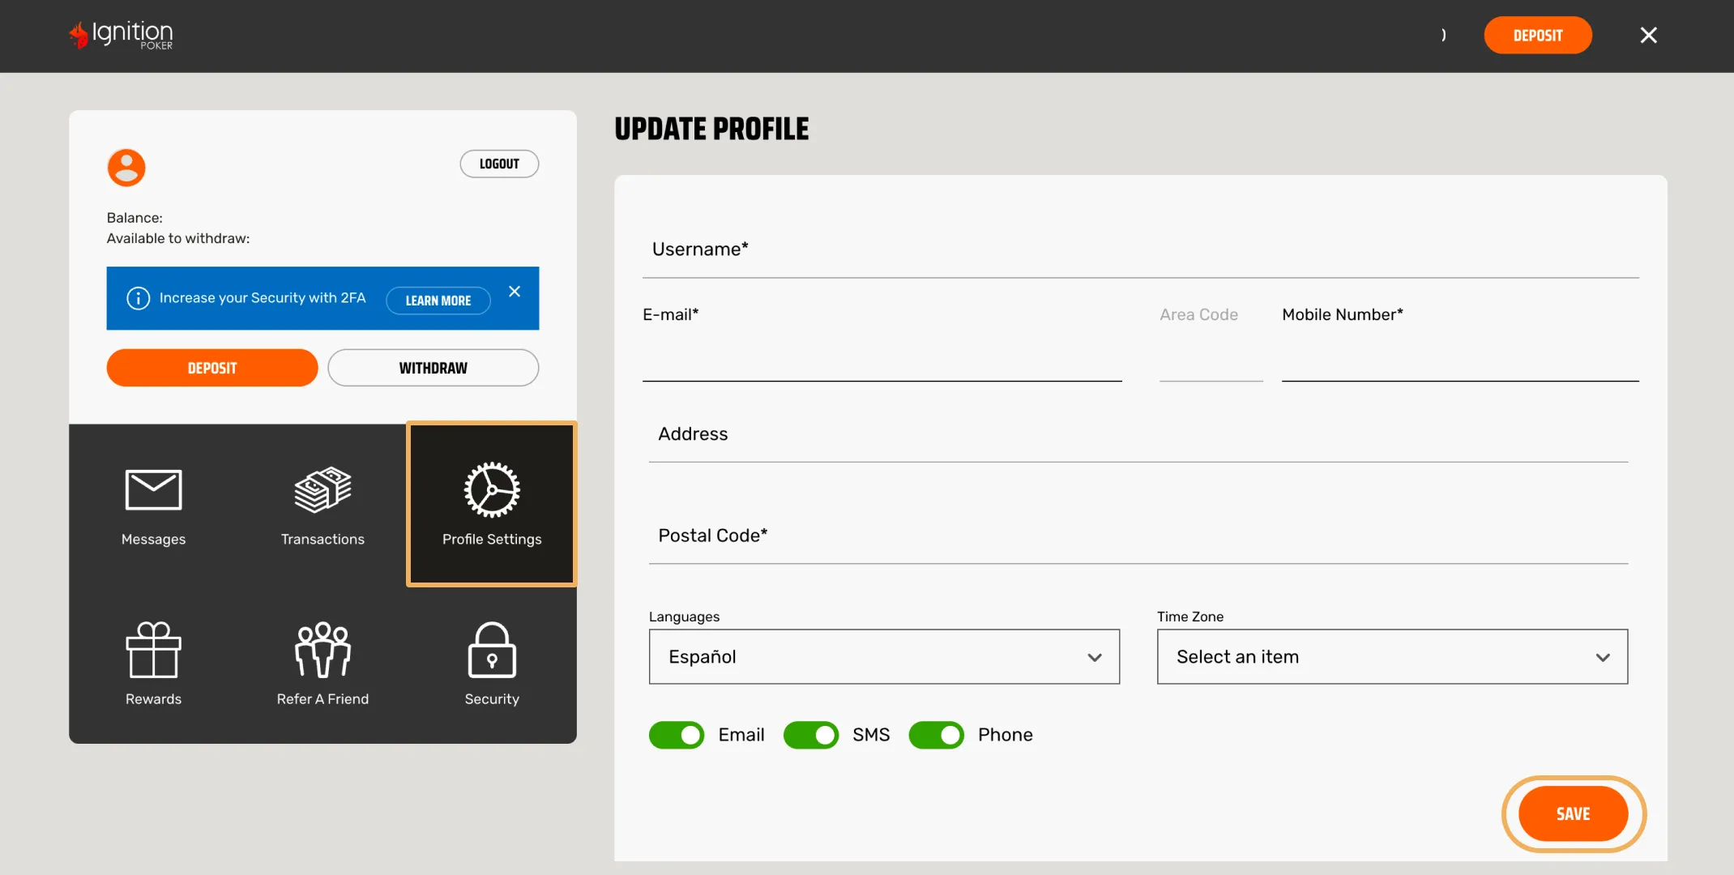Close the profile page with top-right X

point(1648,35)
